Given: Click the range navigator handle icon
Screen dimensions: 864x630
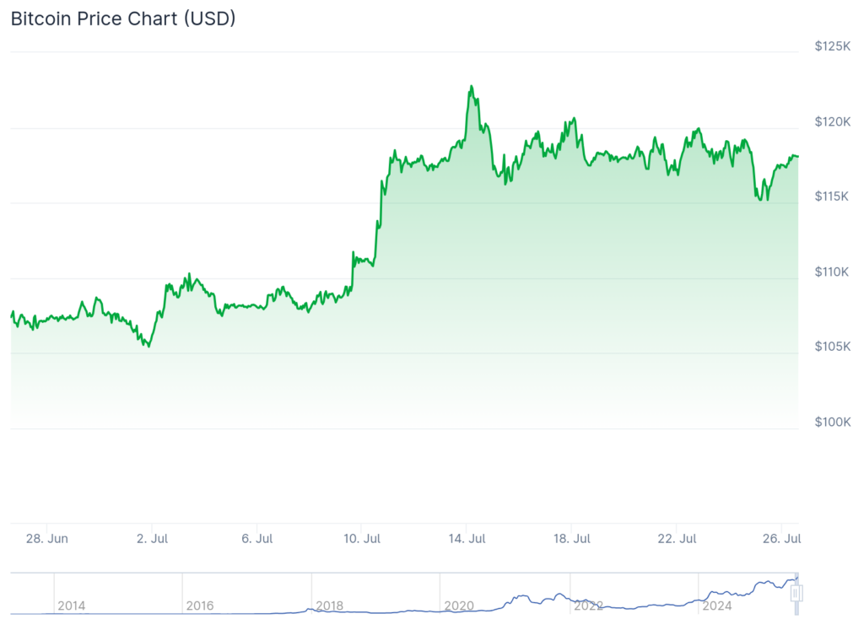Looking at the screenshot, I should click(795, 594).
